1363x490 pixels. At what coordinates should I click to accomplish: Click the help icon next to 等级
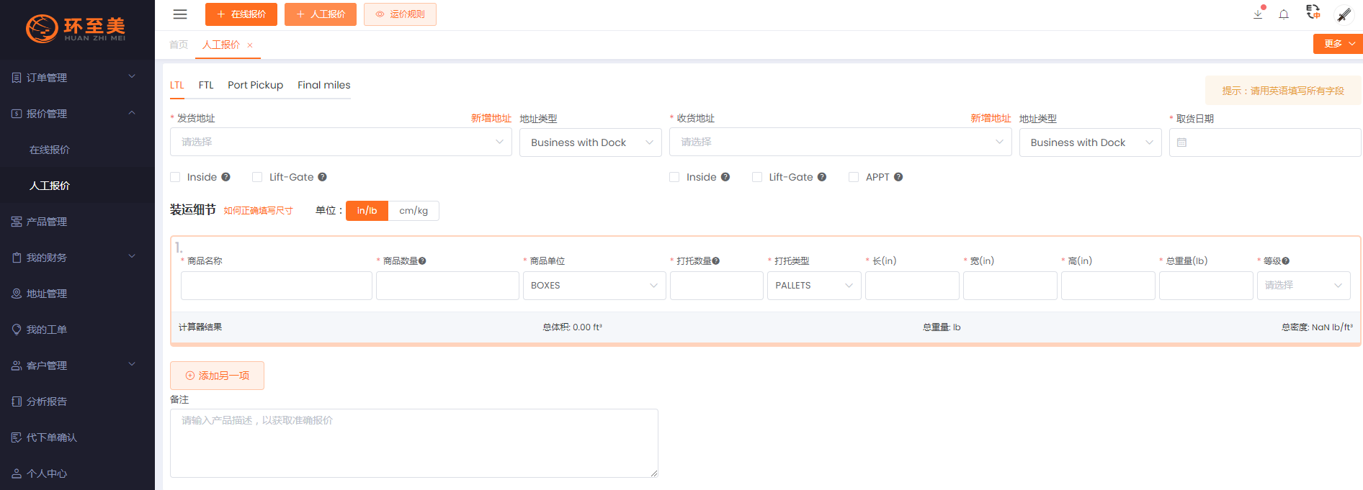point(1286,261)
